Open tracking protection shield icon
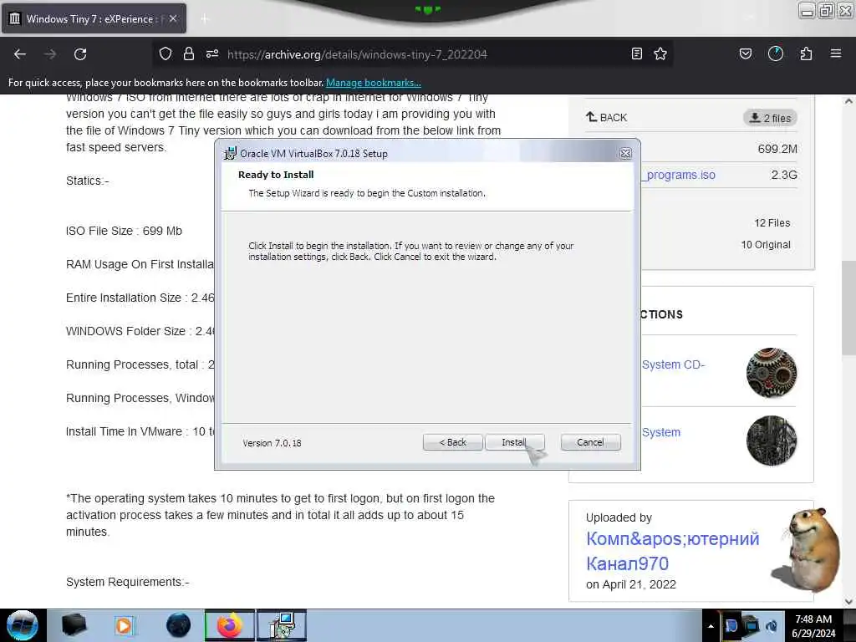 165,53
